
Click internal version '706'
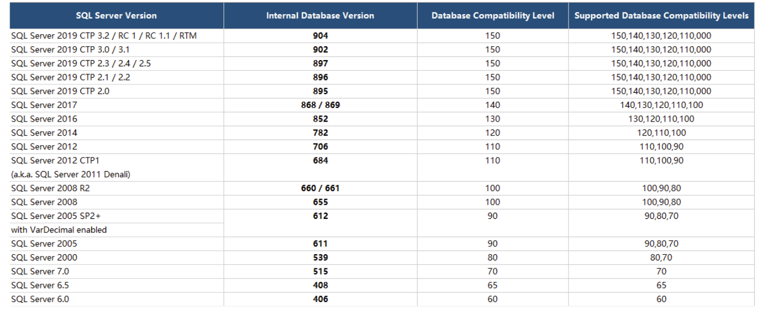(320, 146)
